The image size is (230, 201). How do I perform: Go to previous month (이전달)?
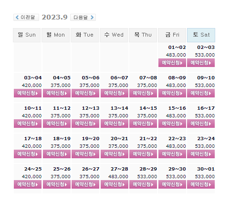pos(26,17)
